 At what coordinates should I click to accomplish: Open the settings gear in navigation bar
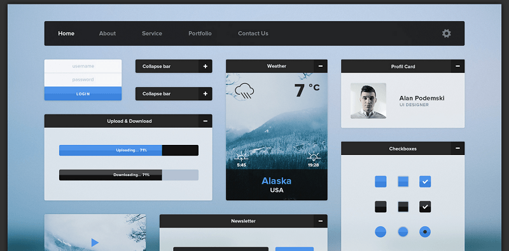tap(447, 33)
